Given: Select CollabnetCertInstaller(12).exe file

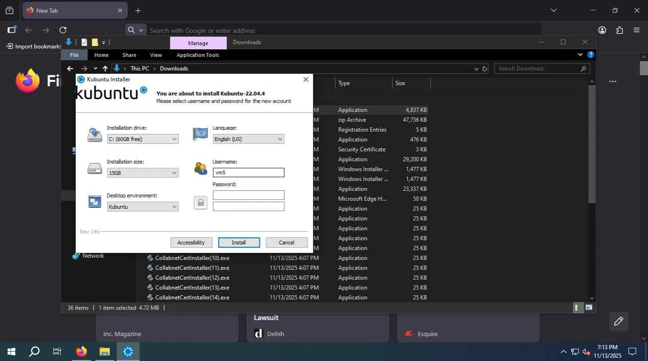Looking at the screenshot, I should coord(192,278).
